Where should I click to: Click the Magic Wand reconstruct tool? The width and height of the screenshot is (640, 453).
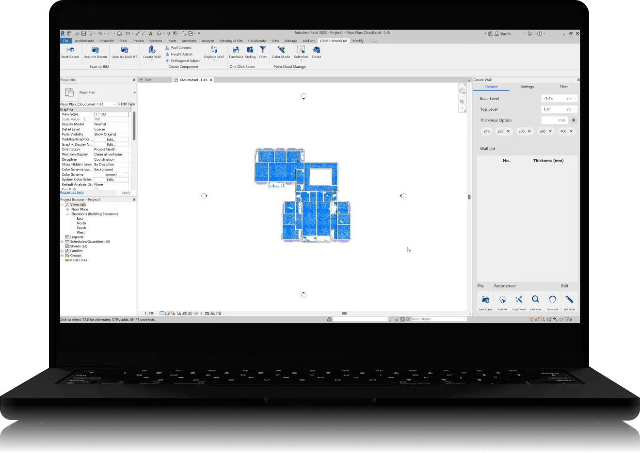point(519,300)
